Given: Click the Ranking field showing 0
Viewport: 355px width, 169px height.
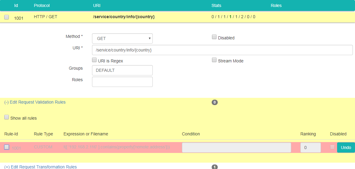Looking at the screenshot, I should (310, 147).
